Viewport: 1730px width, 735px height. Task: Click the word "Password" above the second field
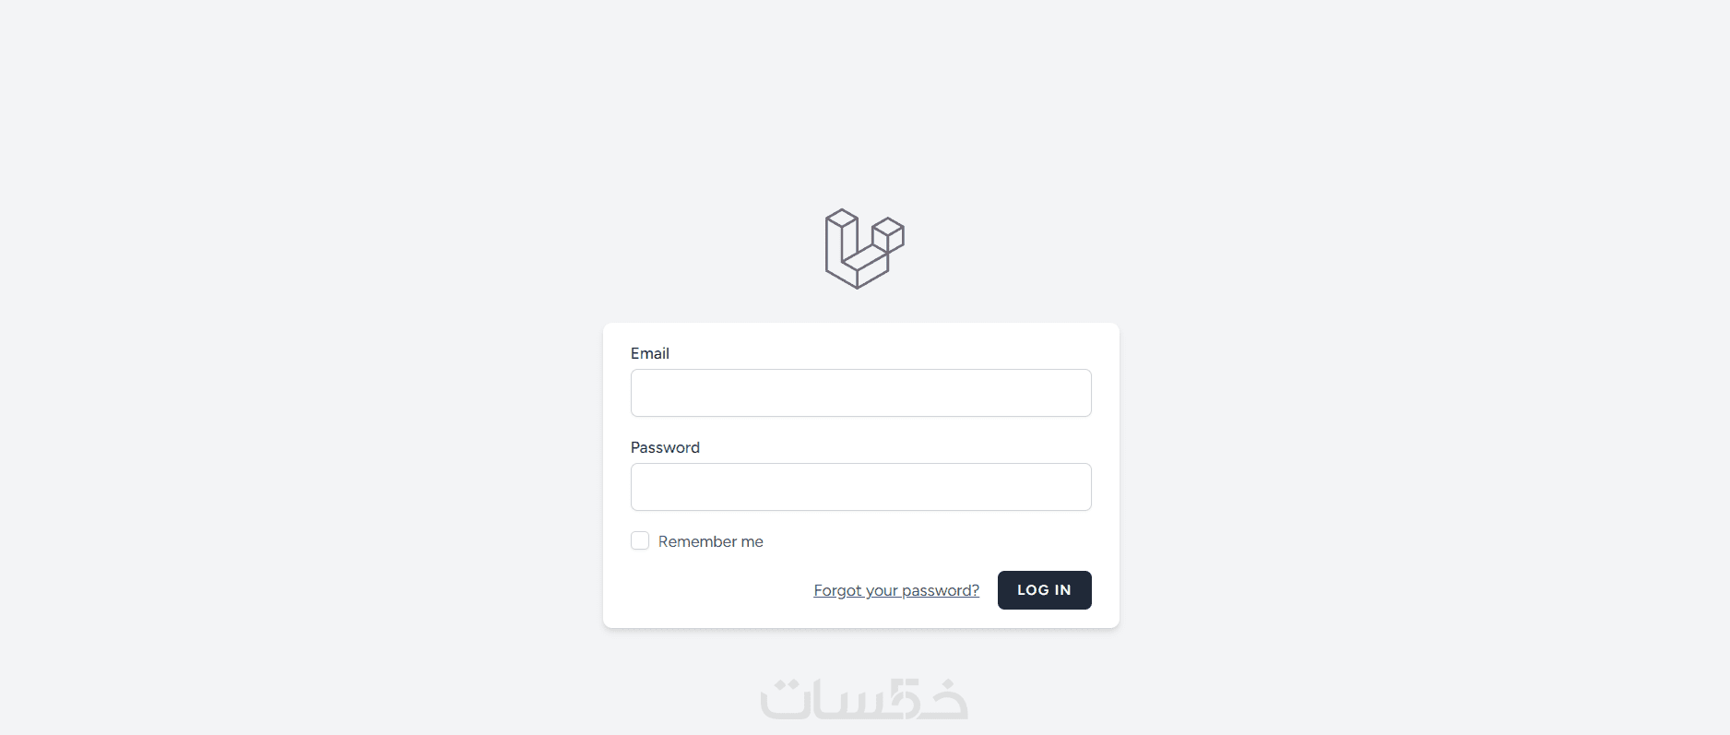tap(665, 447)
